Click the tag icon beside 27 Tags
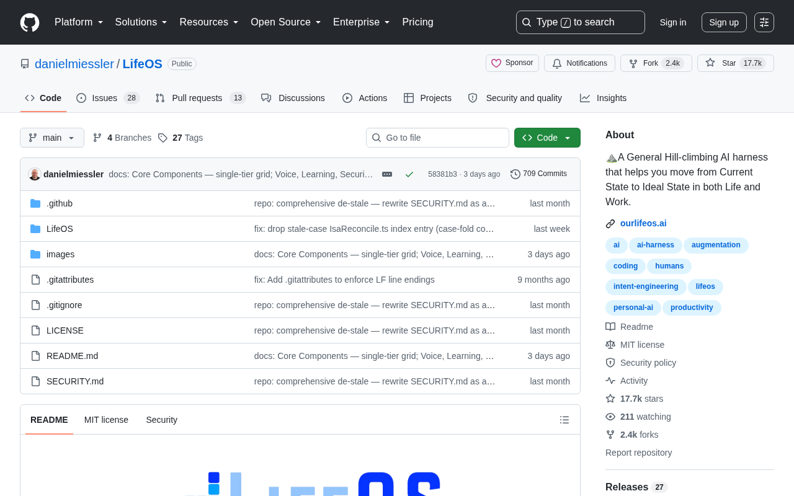The image size is (794, 496). pos(163,138)
